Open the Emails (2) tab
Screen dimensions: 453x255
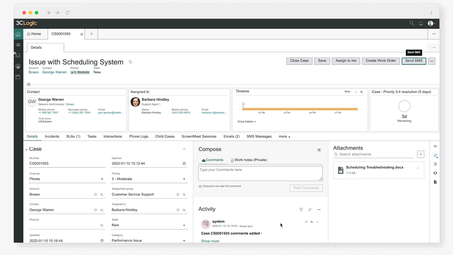coord(231,137)
